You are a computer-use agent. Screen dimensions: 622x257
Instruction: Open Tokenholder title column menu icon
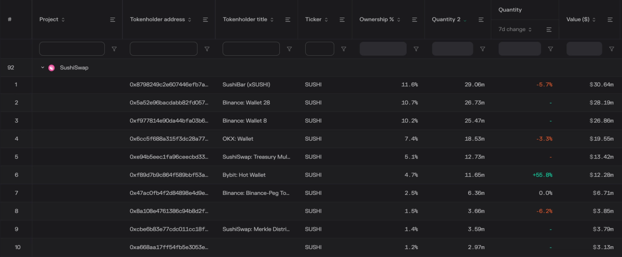pyautogui.click(x=288, y=20)
